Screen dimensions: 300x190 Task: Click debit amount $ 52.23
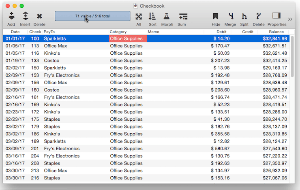click(222, 105)
